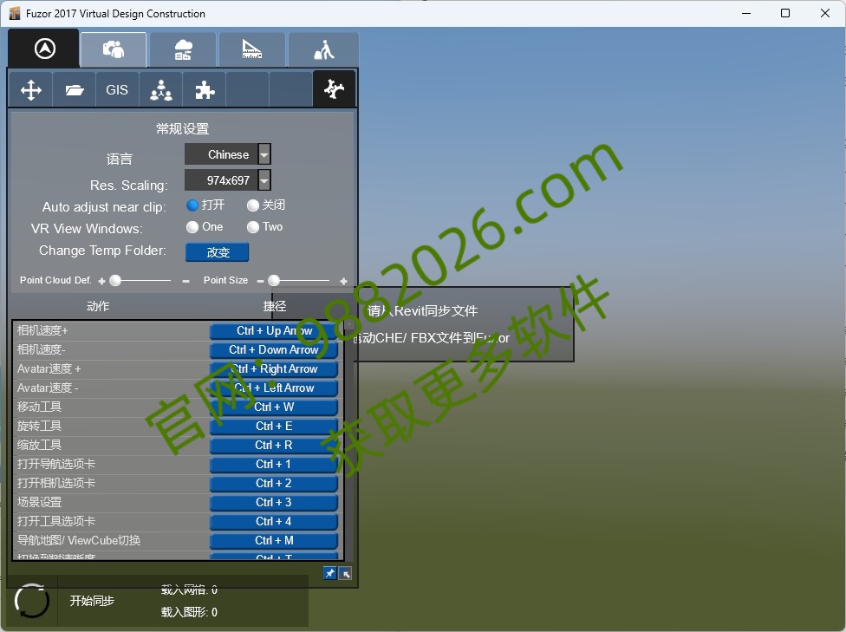Viewport: 846px width, 632px height.
Task: Click the pin panel icon
Action: [x=329, y=573]
